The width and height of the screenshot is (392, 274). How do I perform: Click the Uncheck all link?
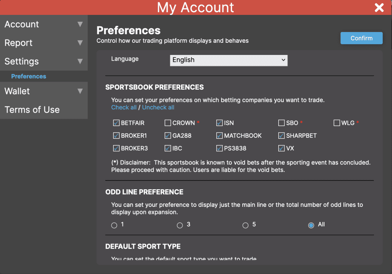pyautogui.click(x=158, y=107)
